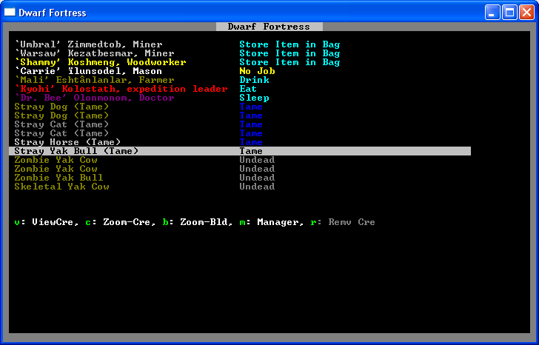
Task: Click Umbral's 'Store Item in Bag' job
Action: (x=289, y=44)
